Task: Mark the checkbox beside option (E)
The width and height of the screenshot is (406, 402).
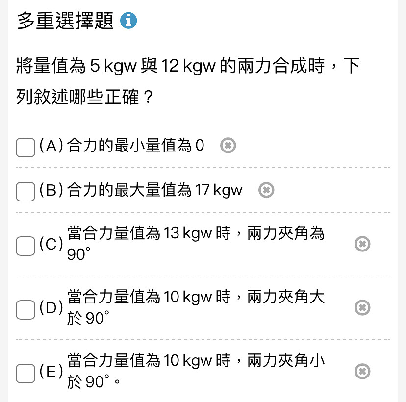Action: click(25, 373)
